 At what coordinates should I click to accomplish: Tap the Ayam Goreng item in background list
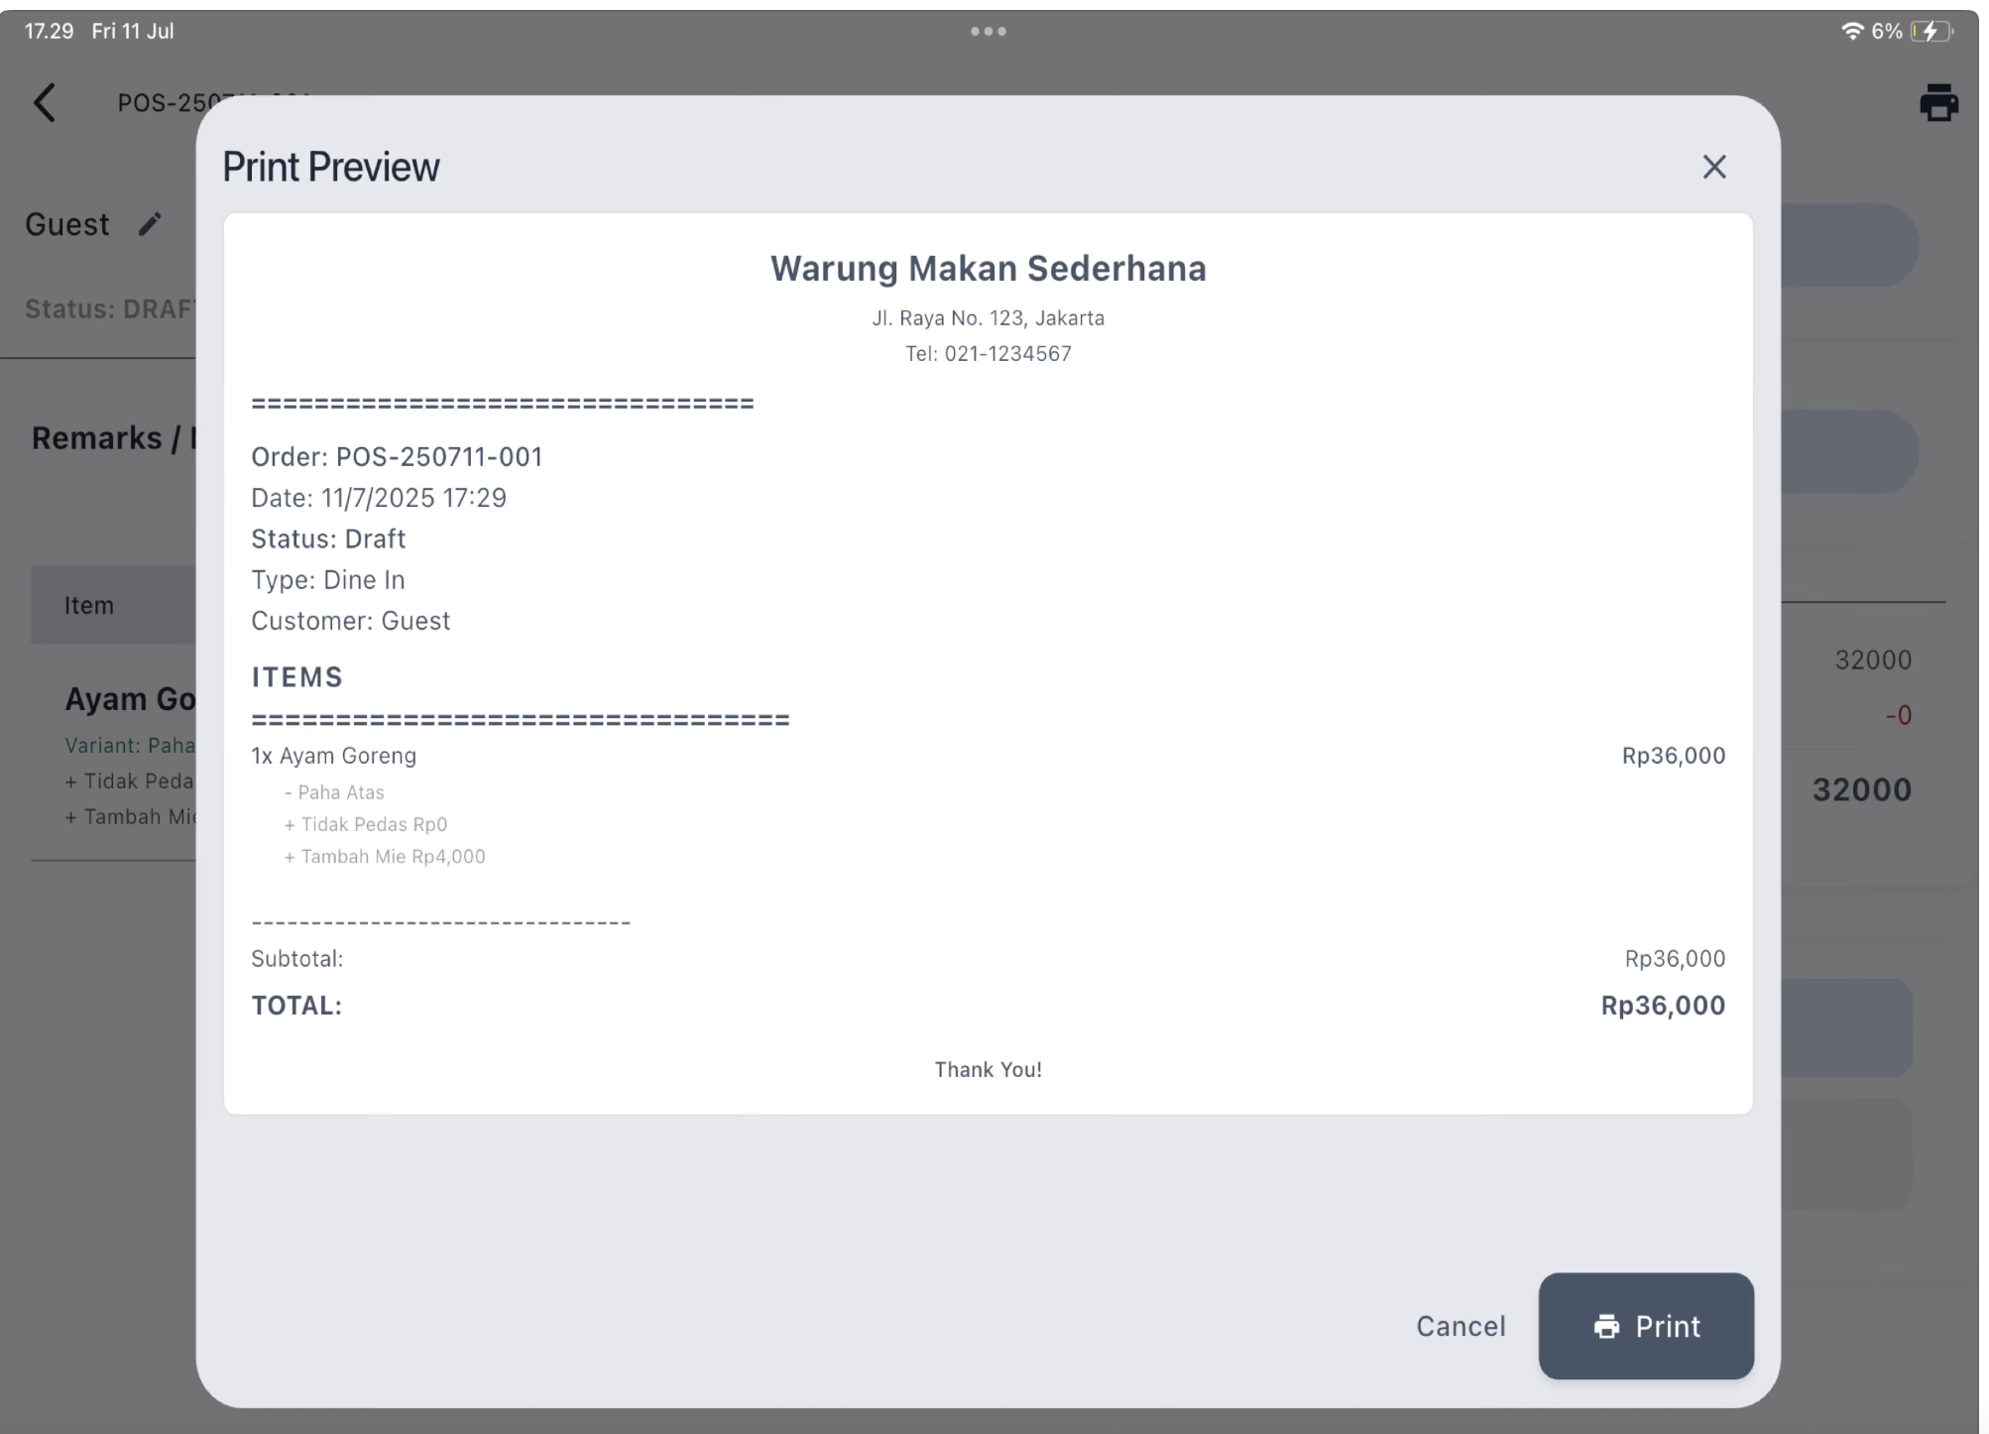pos(130,699)
